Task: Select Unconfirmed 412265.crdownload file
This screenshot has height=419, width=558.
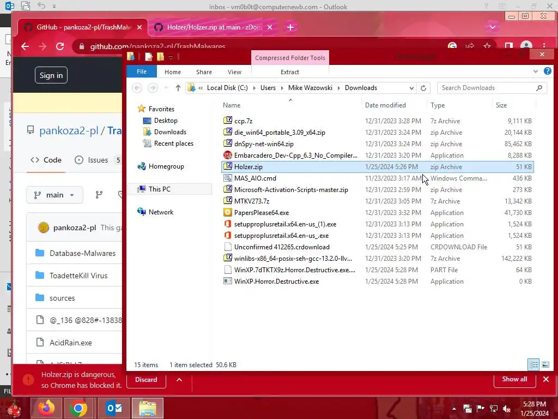Action: pyautogui.click(x=282, y=247)
